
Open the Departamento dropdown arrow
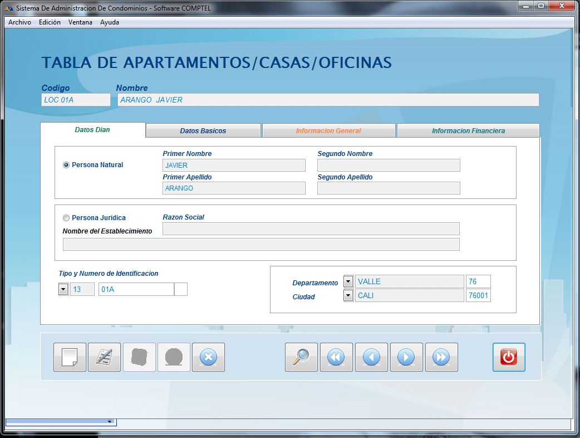348,281
